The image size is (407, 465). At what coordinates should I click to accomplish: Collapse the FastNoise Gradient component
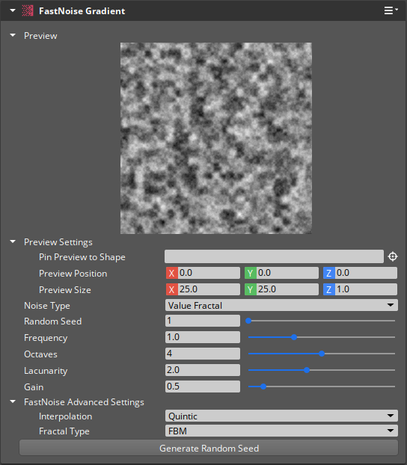click(13, 10)
